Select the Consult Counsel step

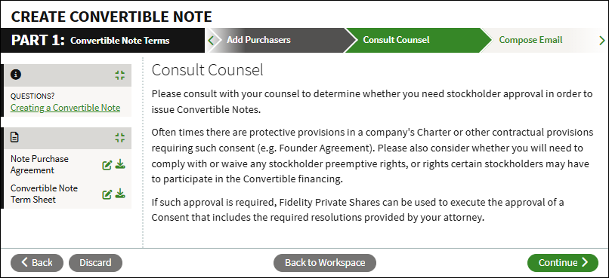click(x=396, y=40)
